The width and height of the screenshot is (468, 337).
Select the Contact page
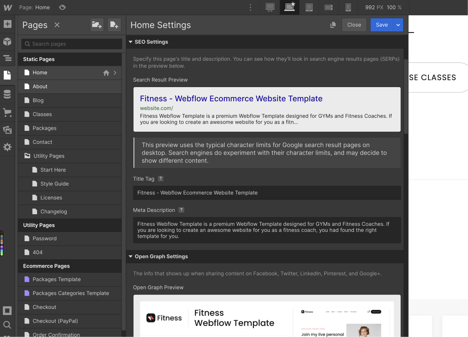[x=70, y=142]
